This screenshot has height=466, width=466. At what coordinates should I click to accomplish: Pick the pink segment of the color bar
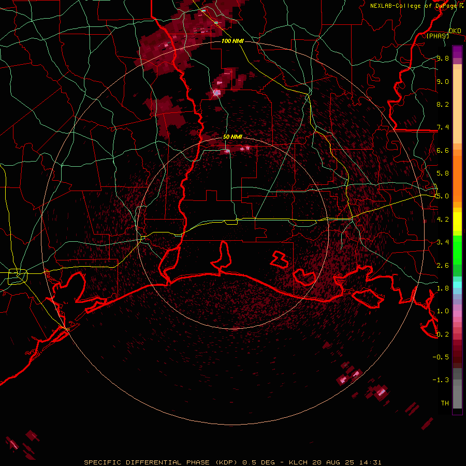457,314
